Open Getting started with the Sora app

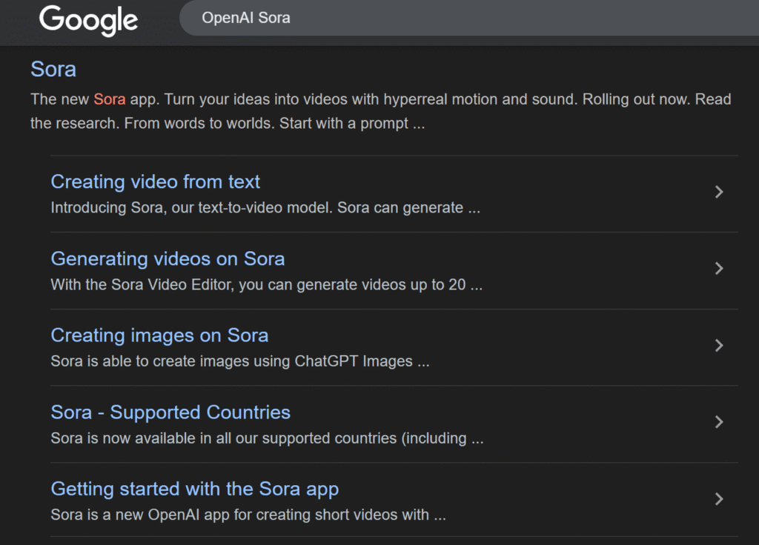194,489
